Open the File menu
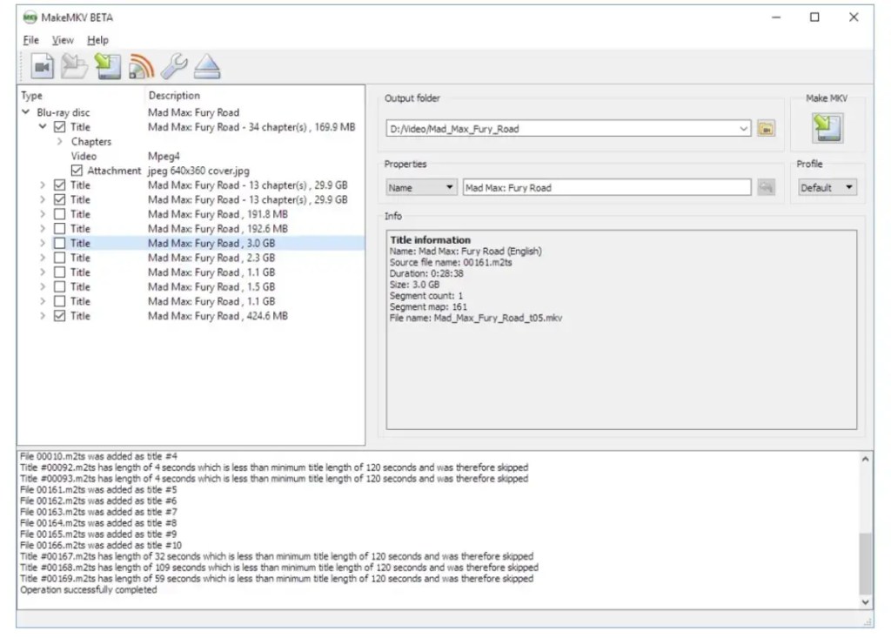 coord(31,40)
